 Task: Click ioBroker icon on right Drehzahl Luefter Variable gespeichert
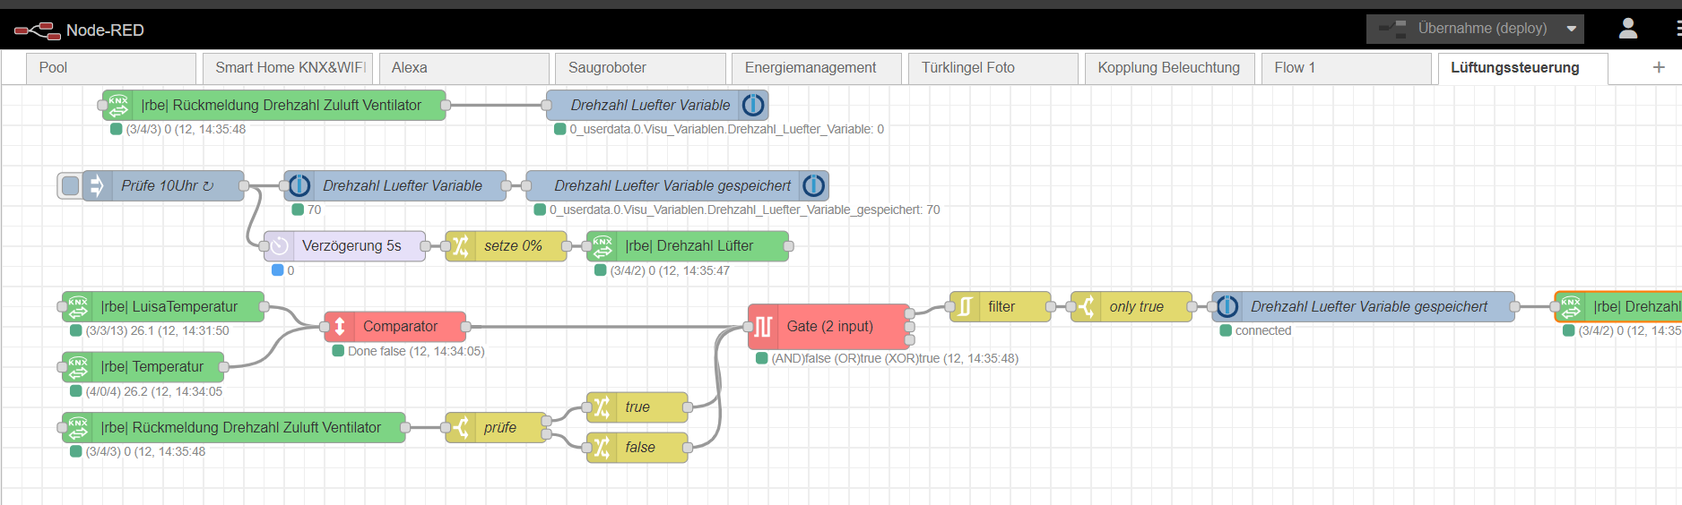pyautogui.click(x=1227, y=306)
